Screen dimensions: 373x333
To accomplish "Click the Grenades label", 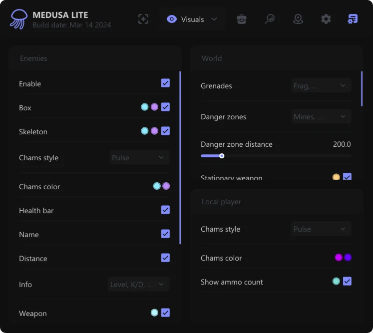I will click(x=216, y=86).
